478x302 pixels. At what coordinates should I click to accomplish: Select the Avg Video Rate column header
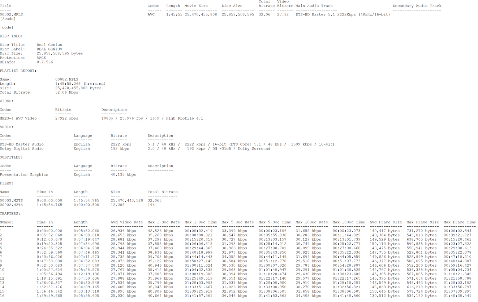point(126,222)
